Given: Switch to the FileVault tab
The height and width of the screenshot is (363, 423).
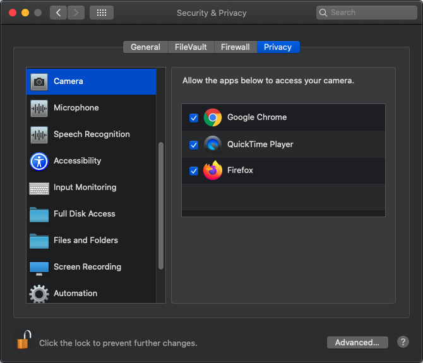Looking at the screenshot, I should point(191,47).
